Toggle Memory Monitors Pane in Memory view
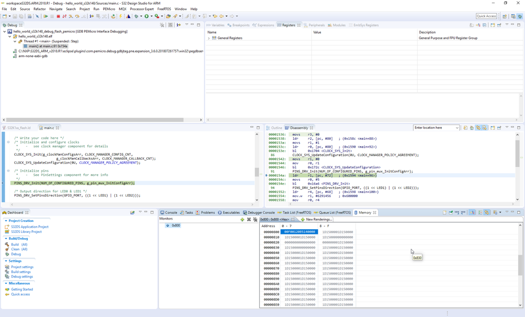Screen dimensions: 525x317 point(472,212)
